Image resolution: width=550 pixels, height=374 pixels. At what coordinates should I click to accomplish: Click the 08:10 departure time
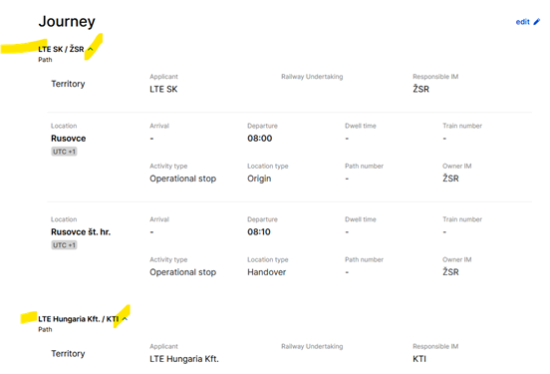(259, 232)
